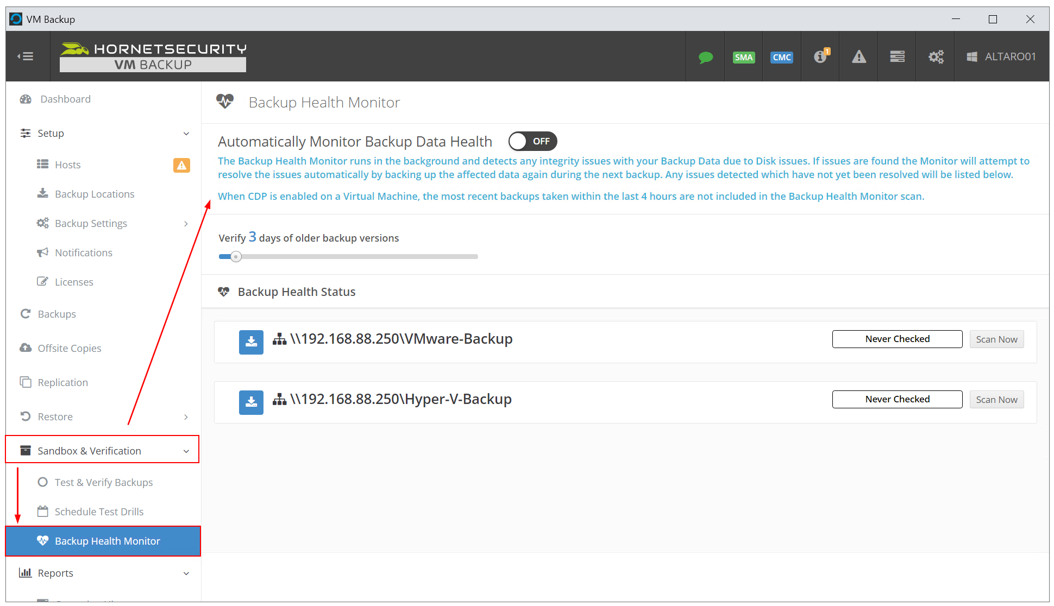Viewport: 1054px width, 606px height.
Task: Open the info notifications icon
Action: point(821,56)
